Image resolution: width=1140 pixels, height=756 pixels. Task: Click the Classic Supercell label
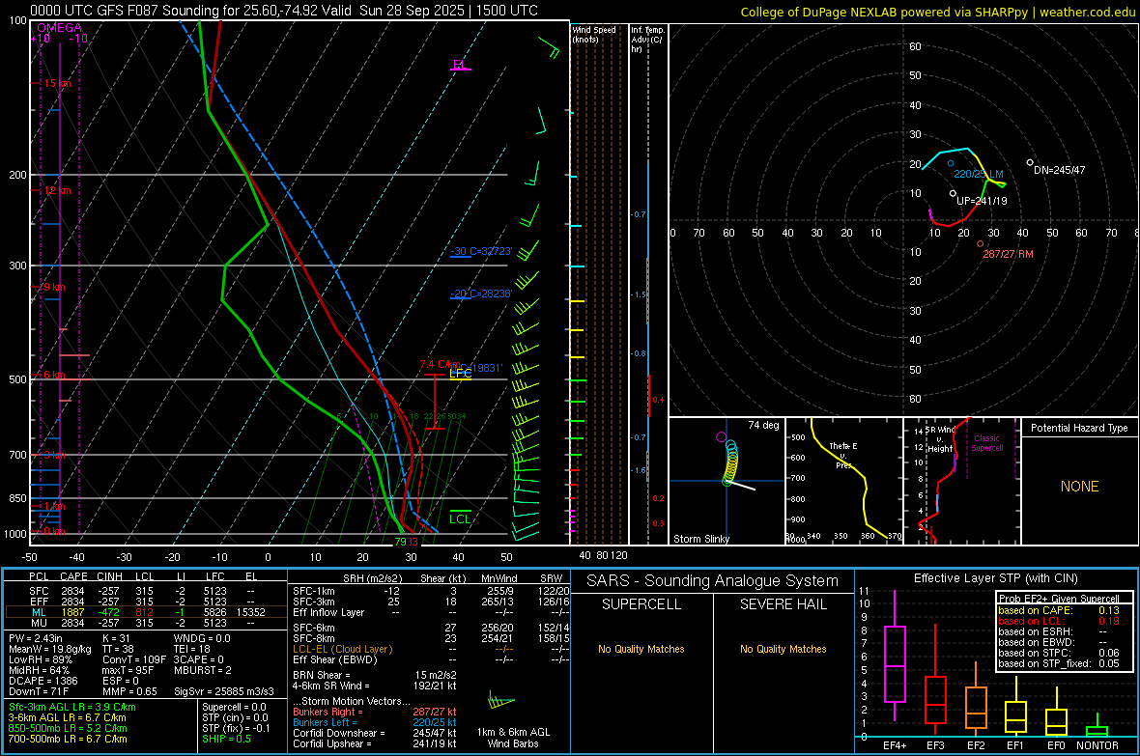pos(987,443)
